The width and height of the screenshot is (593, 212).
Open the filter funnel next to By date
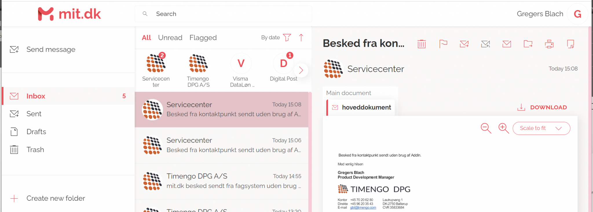coord(287,38)
